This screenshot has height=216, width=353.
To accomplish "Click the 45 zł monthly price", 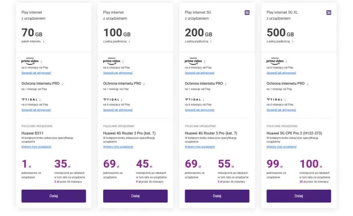I will (x=144, y=164).
